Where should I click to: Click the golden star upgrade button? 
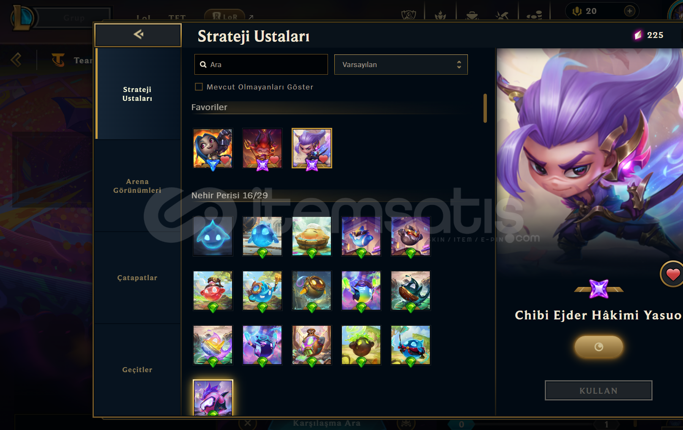tap(598, 347)
